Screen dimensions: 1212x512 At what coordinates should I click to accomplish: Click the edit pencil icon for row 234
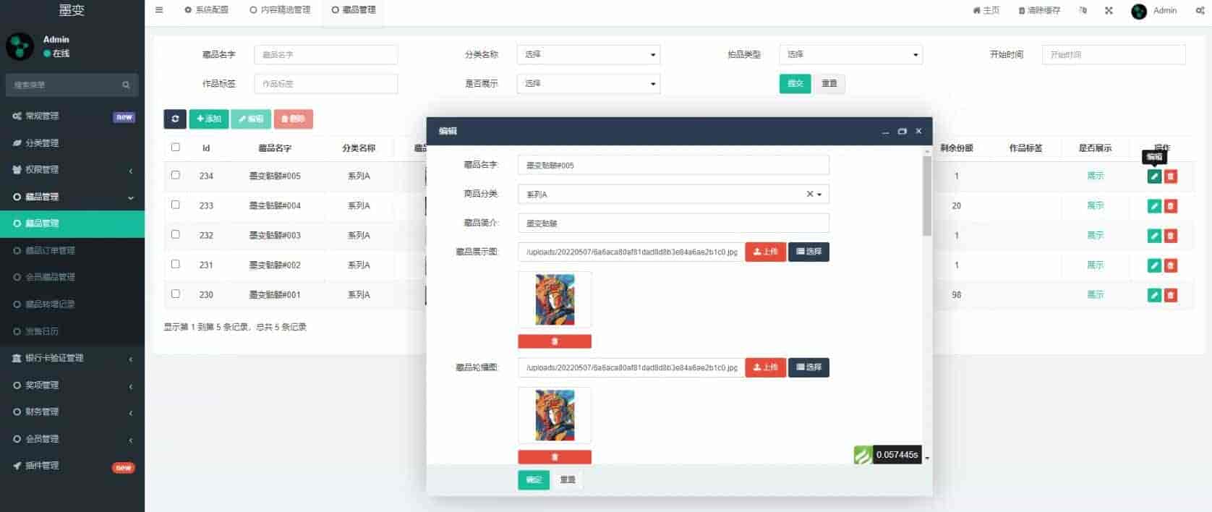click(x=1154, y=176)
